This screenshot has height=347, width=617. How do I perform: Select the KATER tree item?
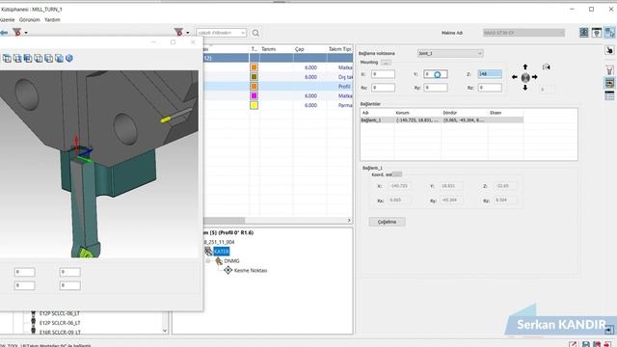(221, 252)
